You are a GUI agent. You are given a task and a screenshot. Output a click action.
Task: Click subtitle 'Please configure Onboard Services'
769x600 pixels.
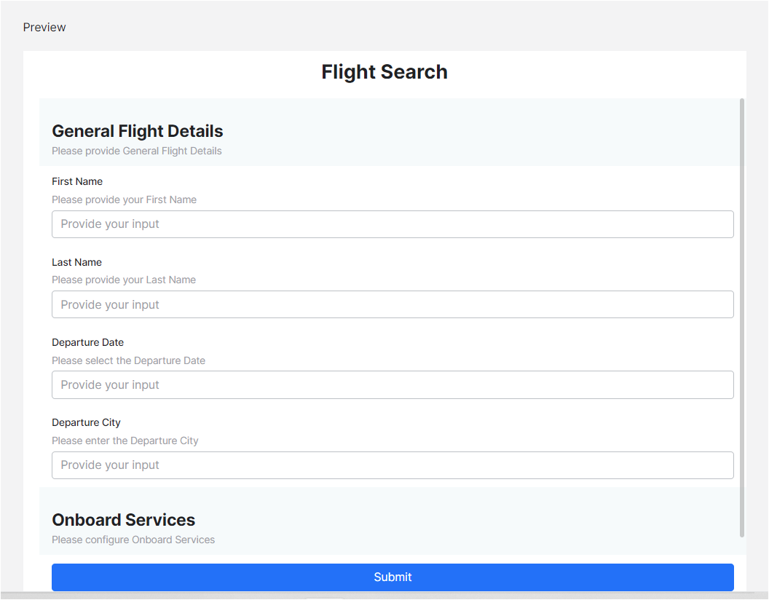[133, 540]
